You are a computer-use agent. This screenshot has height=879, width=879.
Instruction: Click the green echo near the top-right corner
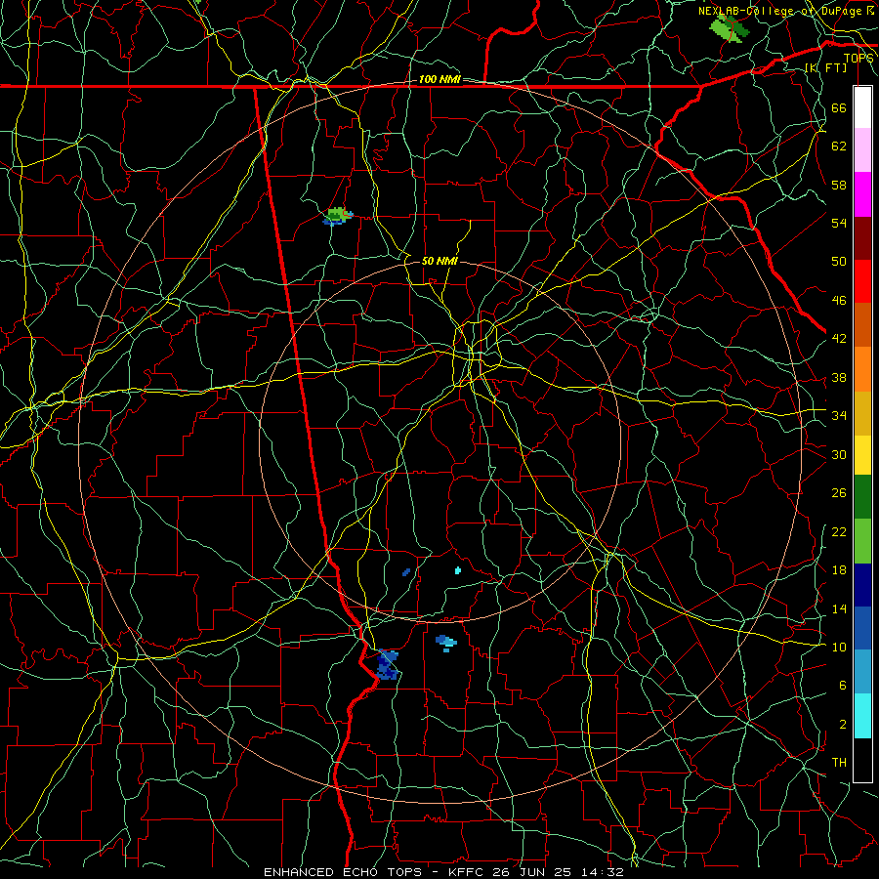(729, 28)
